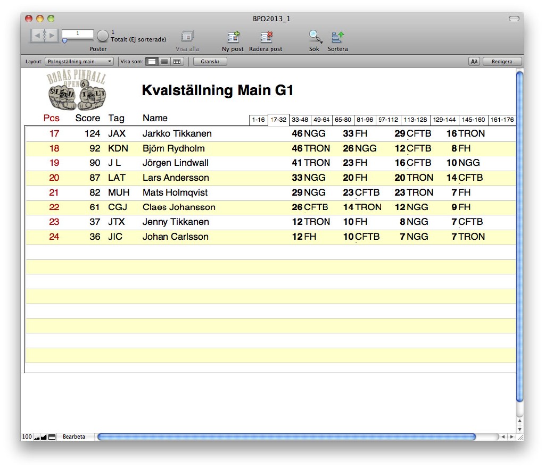The height and width of the screenshot is (470, 545).
Task: Open the Bearbeta mode pop-up menu
Action: point(73,437)
